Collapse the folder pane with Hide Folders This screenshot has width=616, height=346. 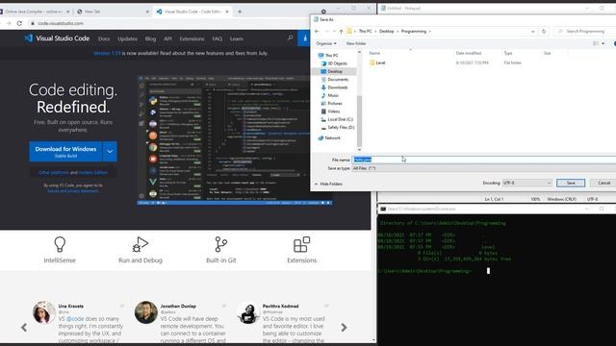[x=328, y=184]
